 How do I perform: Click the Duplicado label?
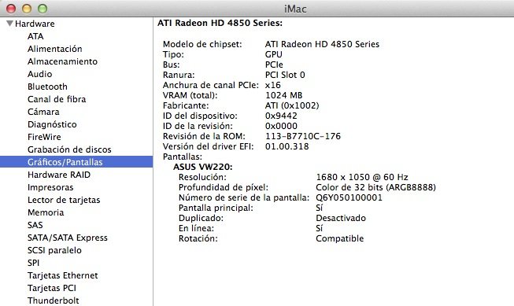point(201,218)
